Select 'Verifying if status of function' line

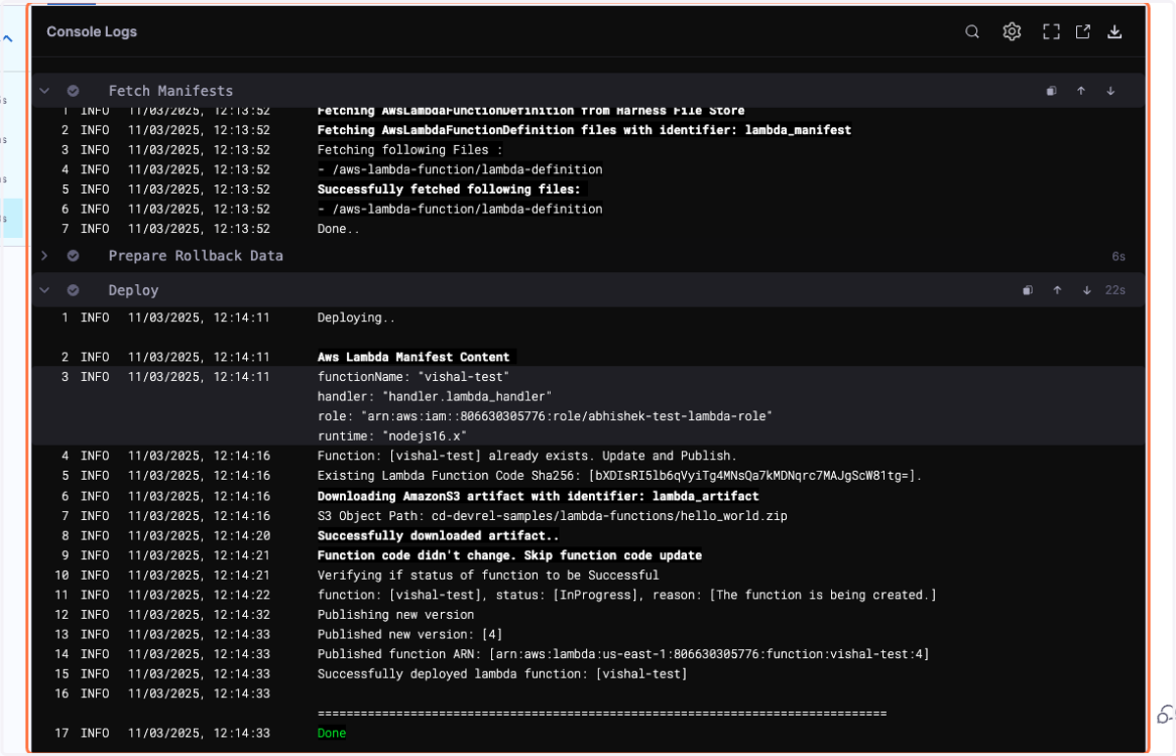[488, 575]
